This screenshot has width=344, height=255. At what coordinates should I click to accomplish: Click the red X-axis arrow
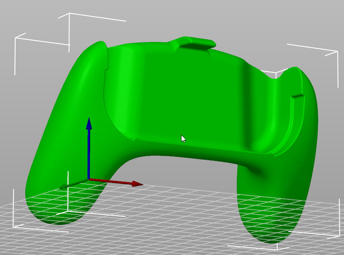point(135,184)
